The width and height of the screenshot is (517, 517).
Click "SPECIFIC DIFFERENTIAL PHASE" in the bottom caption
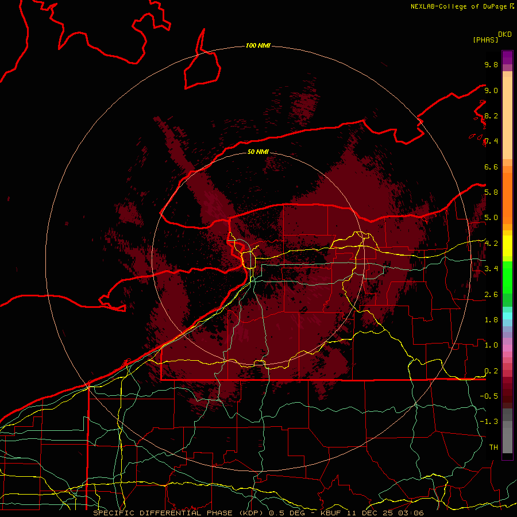pos(164,513)
